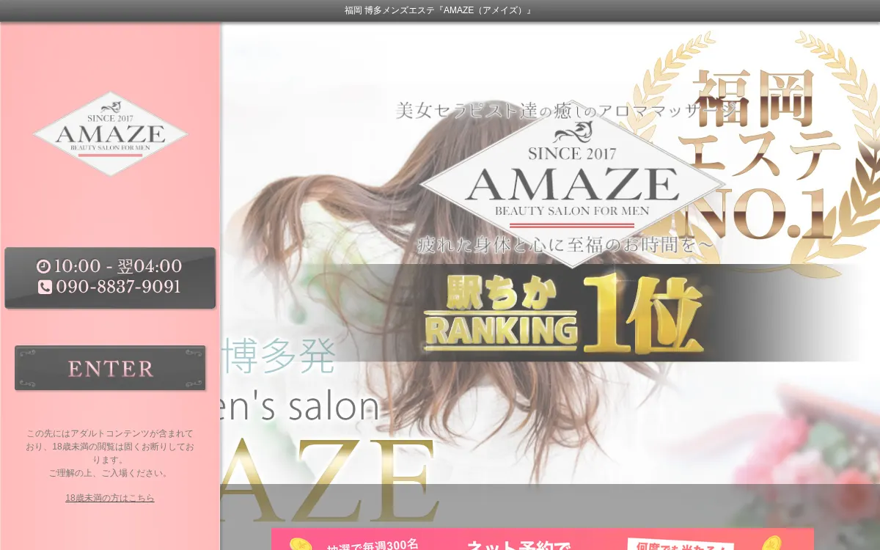Click the ENTER button
Screen dimensions: 880x550
[110, 368]
